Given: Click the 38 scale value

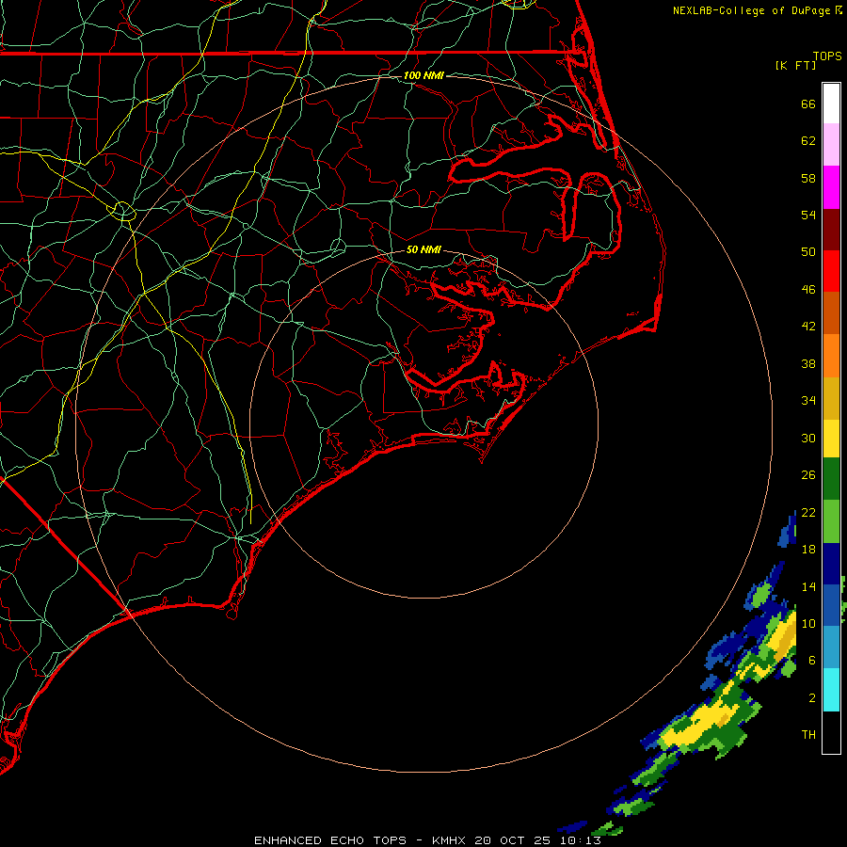Looking at the screenshot, I should (x=808, y=363).
